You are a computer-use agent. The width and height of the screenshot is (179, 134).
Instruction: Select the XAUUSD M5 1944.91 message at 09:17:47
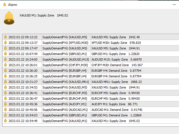[x=116, y=48]
